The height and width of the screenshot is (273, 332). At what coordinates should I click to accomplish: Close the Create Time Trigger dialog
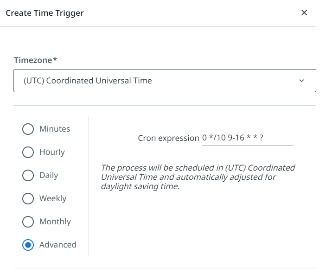[304, 13]
